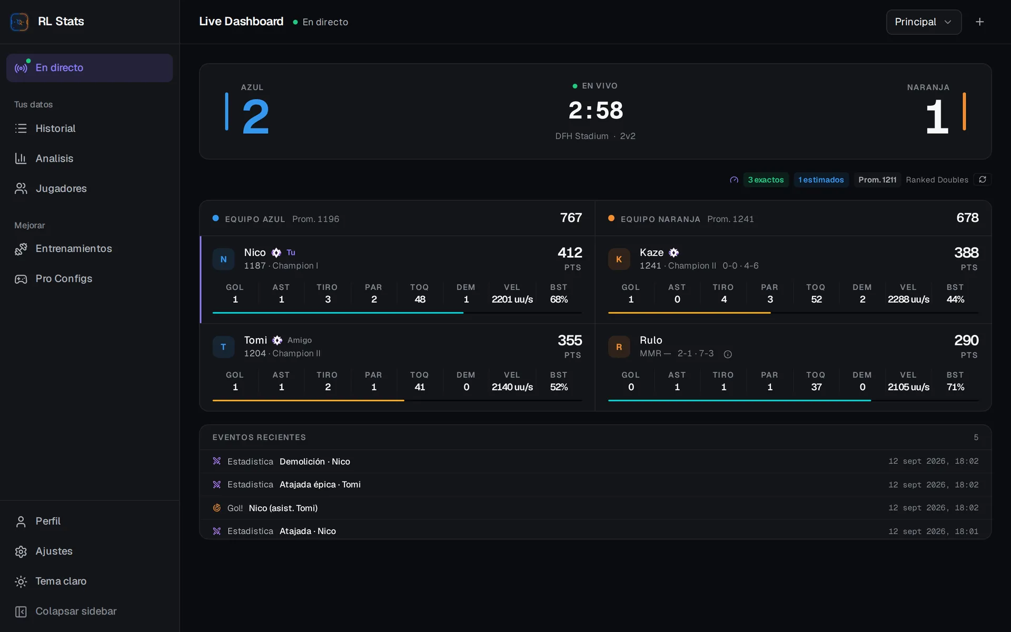Click the platform badge icon next to Nico
Image resolution: width=1011 pixels, height=632 pixels.
(276, 253)
